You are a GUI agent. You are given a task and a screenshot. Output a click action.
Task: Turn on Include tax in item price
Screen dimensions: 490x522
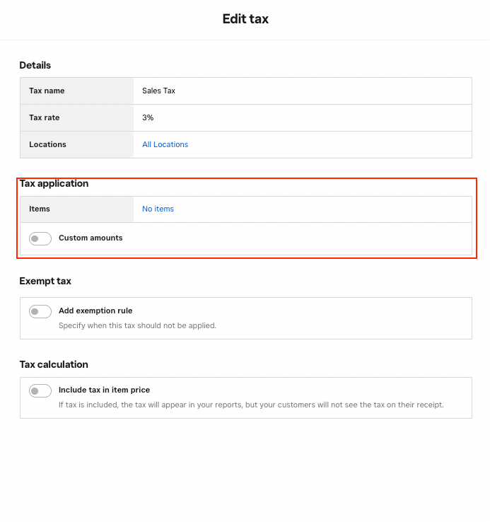(x=40, y=390)
